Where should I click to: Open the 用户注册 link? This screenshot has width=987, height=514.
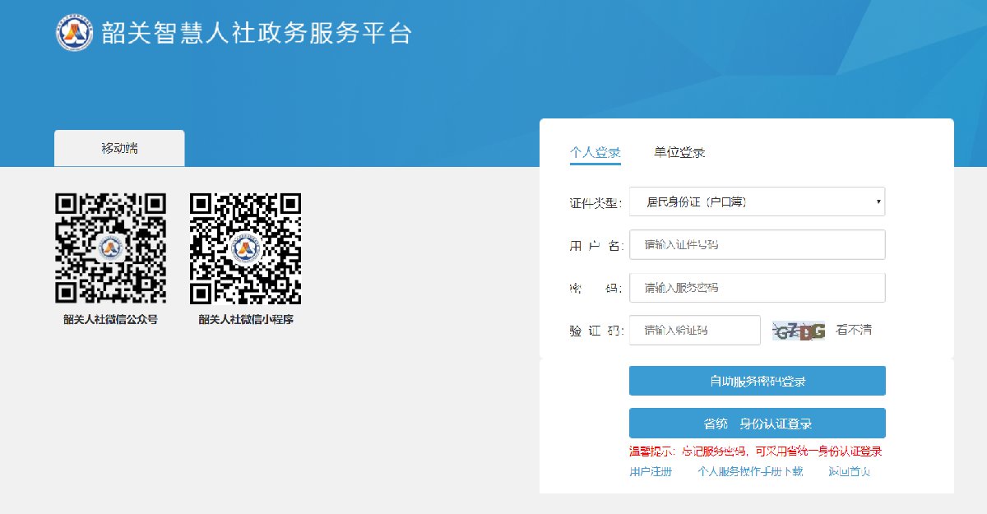[651, 471]
